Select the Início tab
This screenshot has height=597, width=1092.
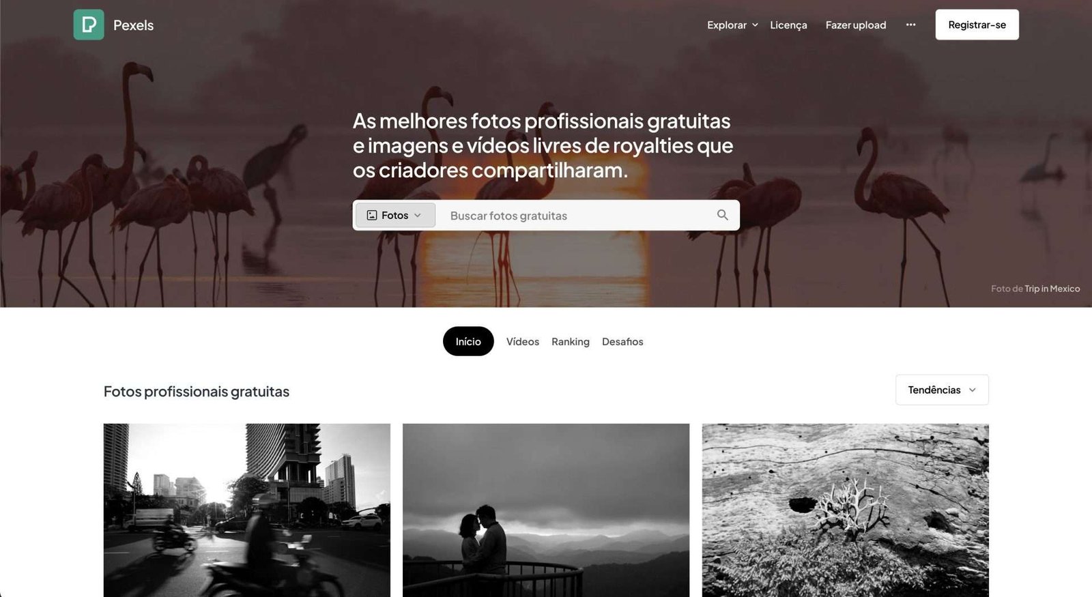point(468,341)
